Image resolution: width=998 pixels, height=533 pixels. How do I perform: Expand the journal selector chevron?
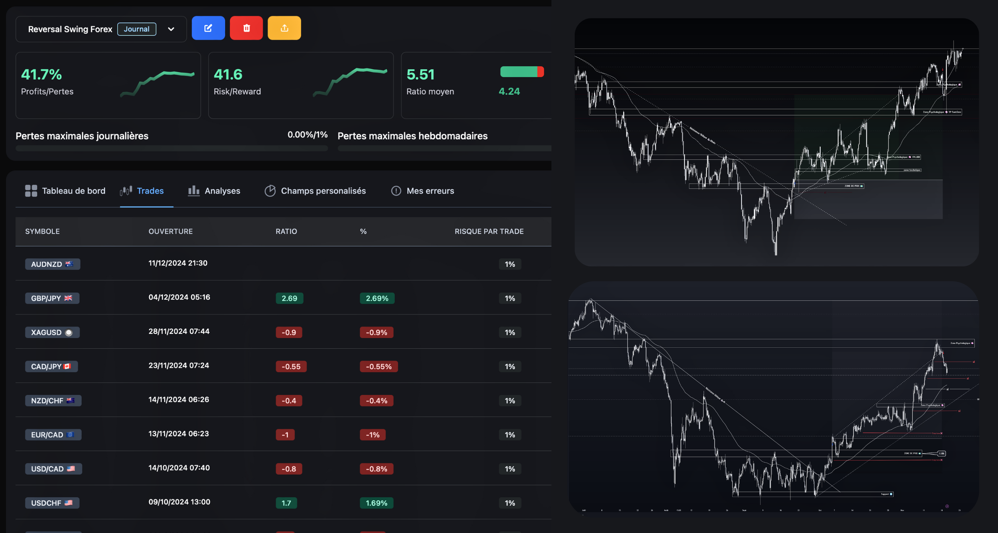pyautogui.click(x=171, y=29)
